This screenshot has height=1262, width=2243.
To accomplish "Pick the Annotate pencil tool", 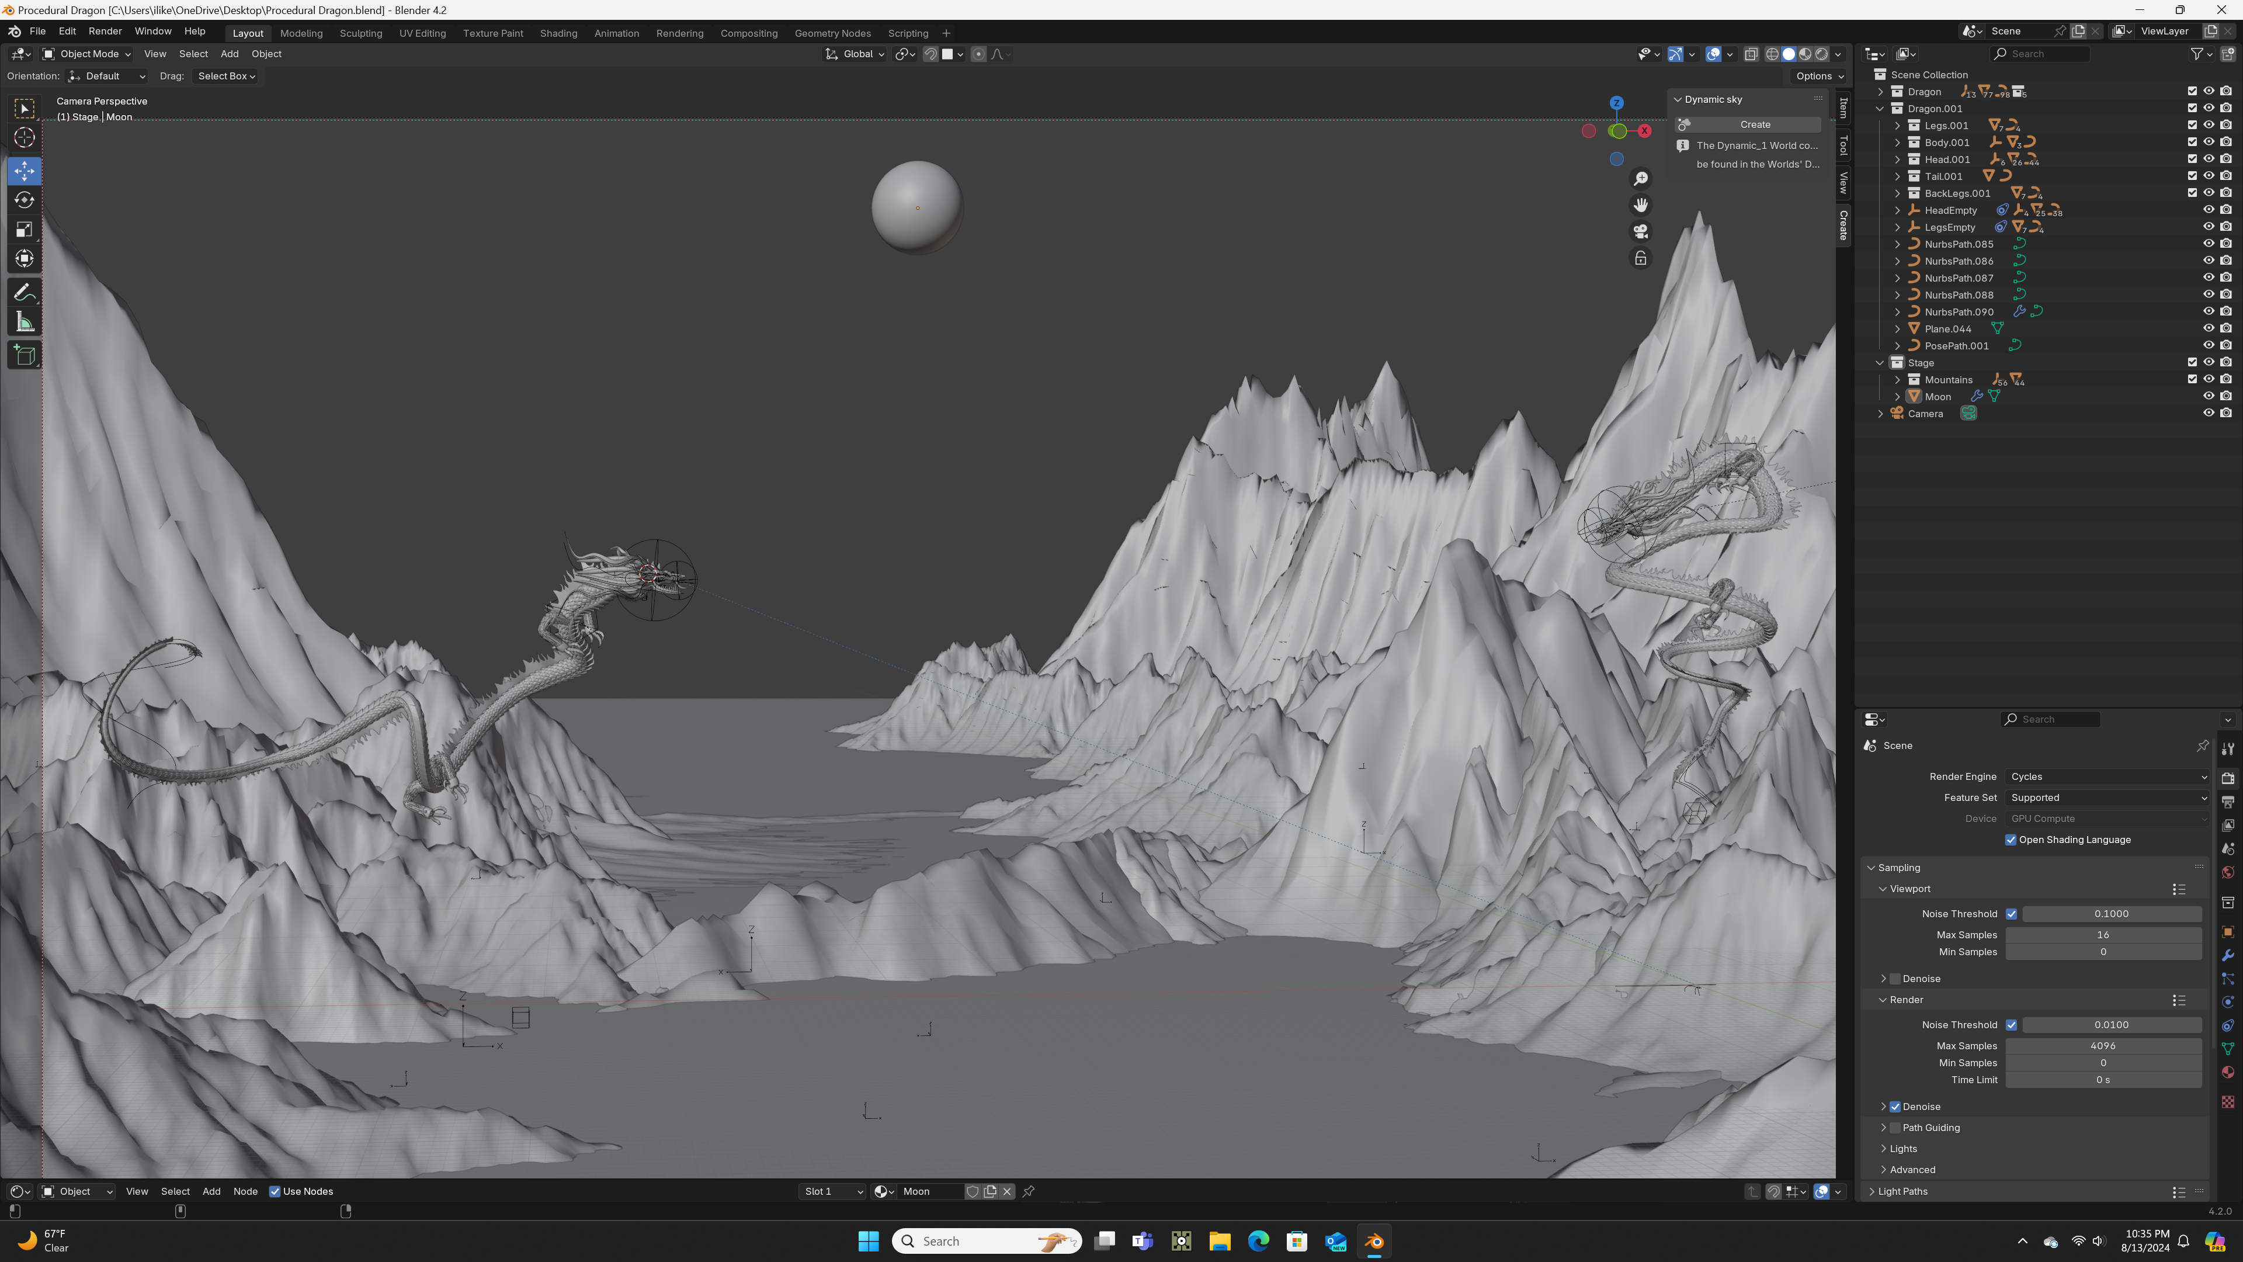I will (25, 293).
